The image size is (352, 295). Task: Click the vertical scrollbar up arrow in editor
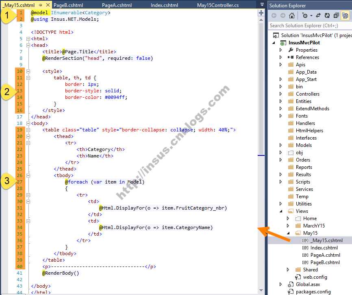click(x=261, y=20)
